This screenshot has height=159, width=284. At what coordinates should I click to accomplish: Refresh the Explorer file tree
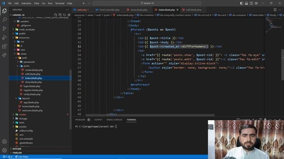click(64, 15)
